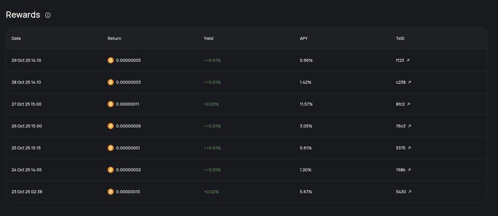Open external link arrow for transaction f123

coord(408,60)
